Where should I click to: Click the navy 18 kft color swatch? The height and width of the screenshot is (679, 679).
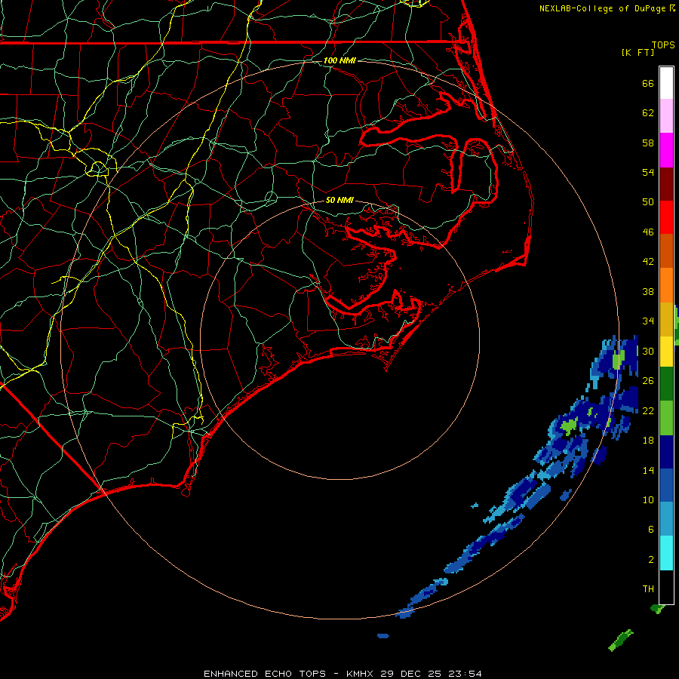pyautogui.click(x=666, y=452)
